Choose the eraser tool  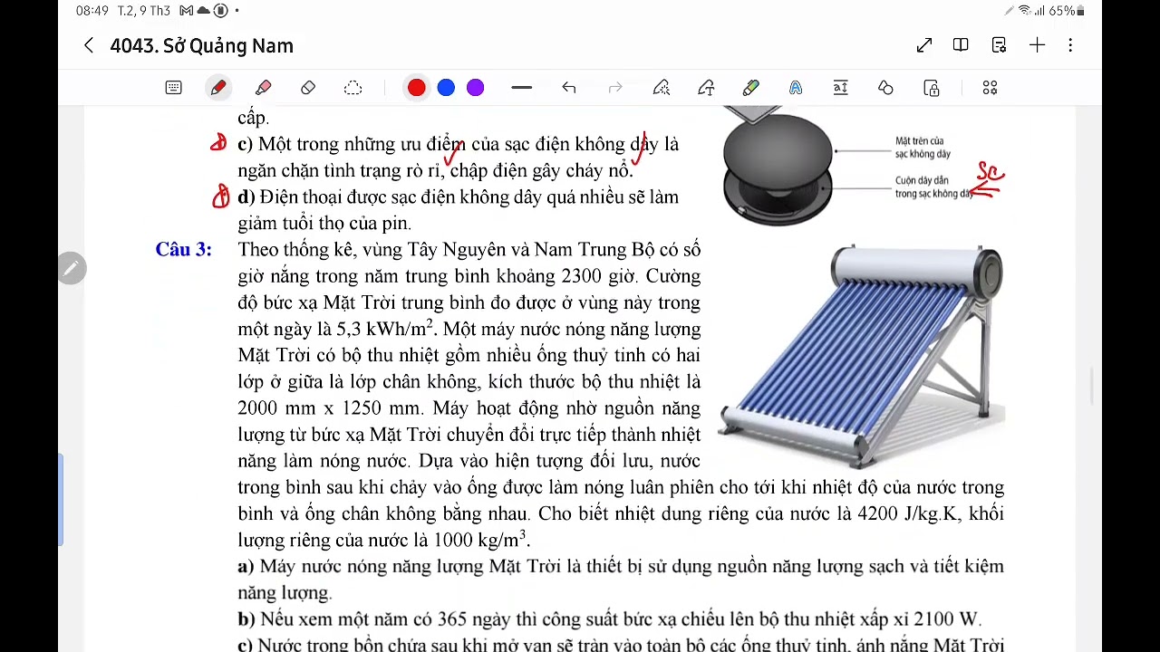[x=308, y=88]
